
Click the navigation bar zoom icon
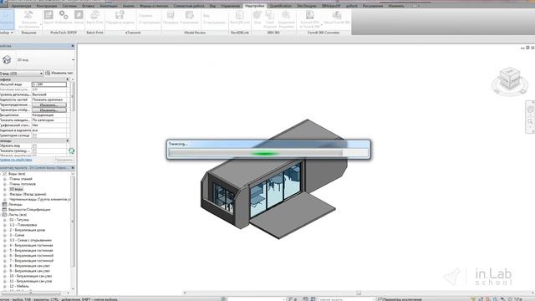point(530,121)
